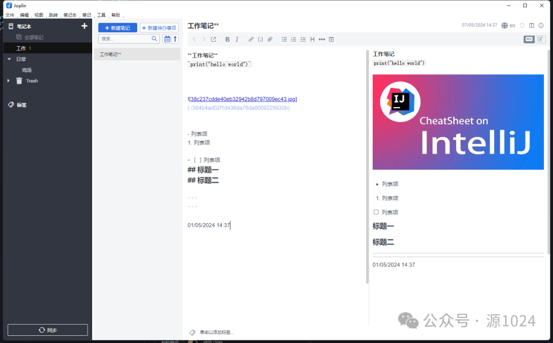Viewport: 553px width, 343px height.
Task: Collapse the 日常 notebook arrow
Action: 9,59
